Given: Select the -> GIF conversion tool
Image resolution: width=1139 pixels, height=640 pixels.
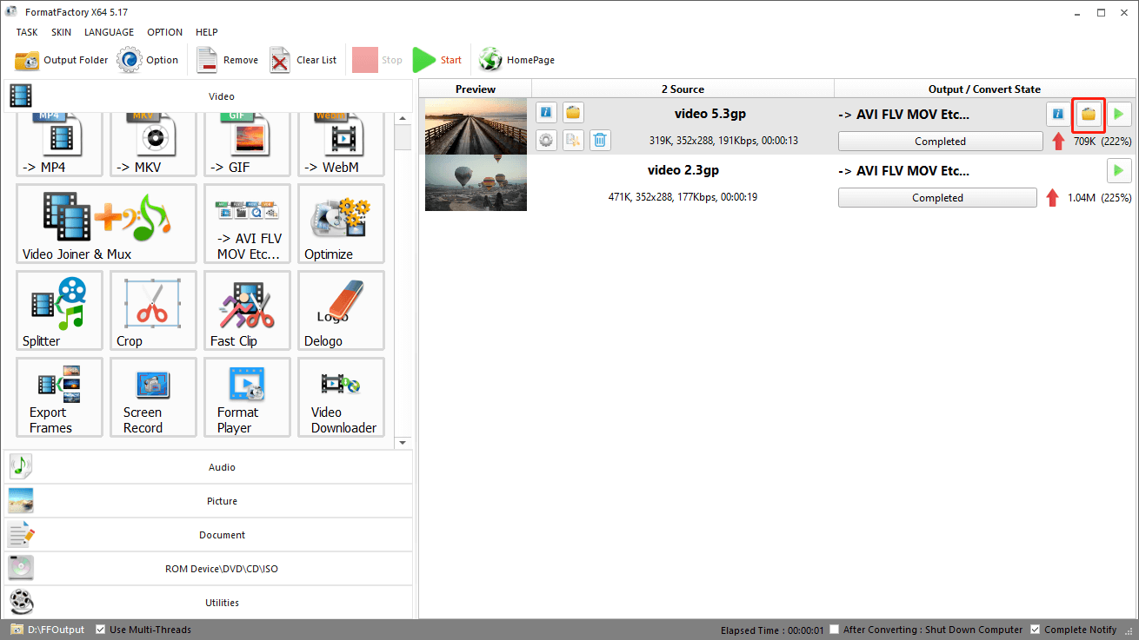Looking at the screenshot, I should [247, 145].
